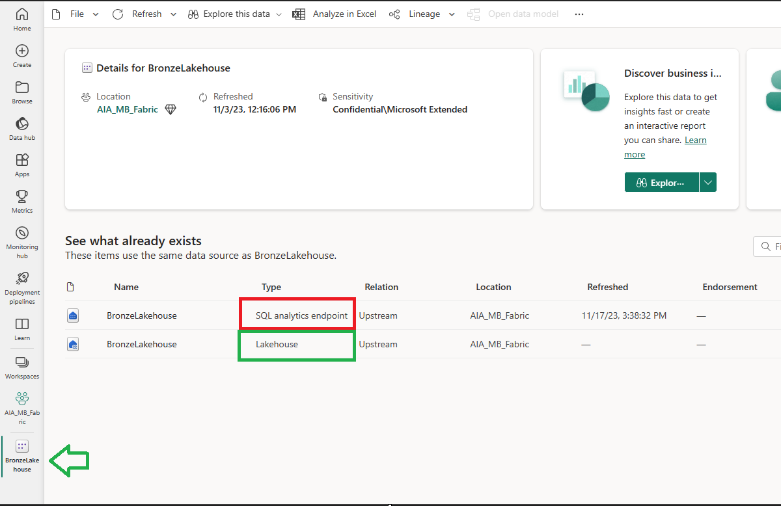Click the file type column header icon

71,287
